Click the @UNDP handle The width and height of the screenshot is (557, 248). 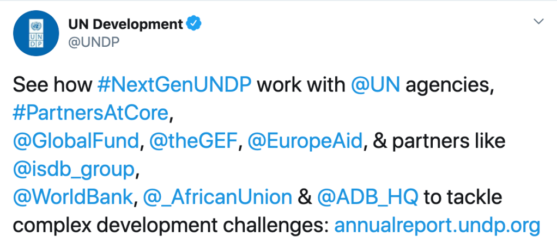94,42
